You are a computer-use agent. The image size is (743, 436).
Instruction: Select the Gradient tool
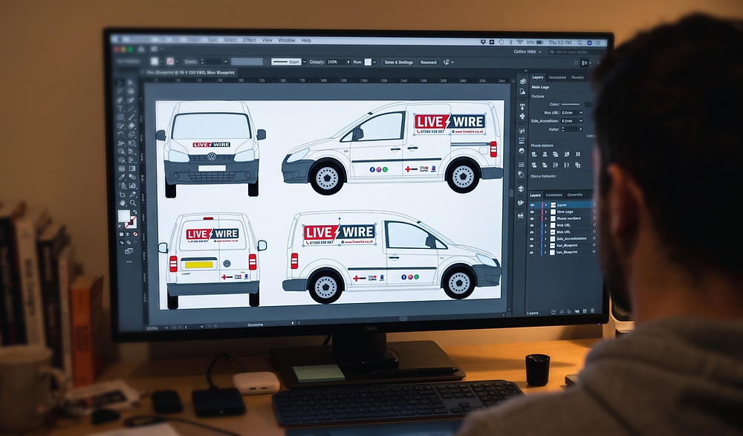click(132, 169)
